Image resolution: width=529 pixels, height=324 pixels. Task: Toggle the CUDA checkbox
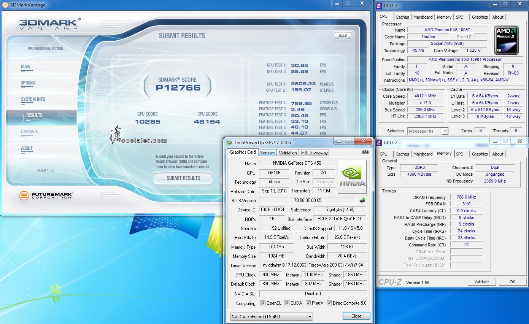[x=287, y=303]
